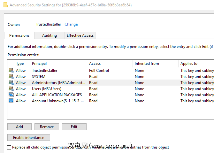Click the SYSTEM entry user icon

11,77
